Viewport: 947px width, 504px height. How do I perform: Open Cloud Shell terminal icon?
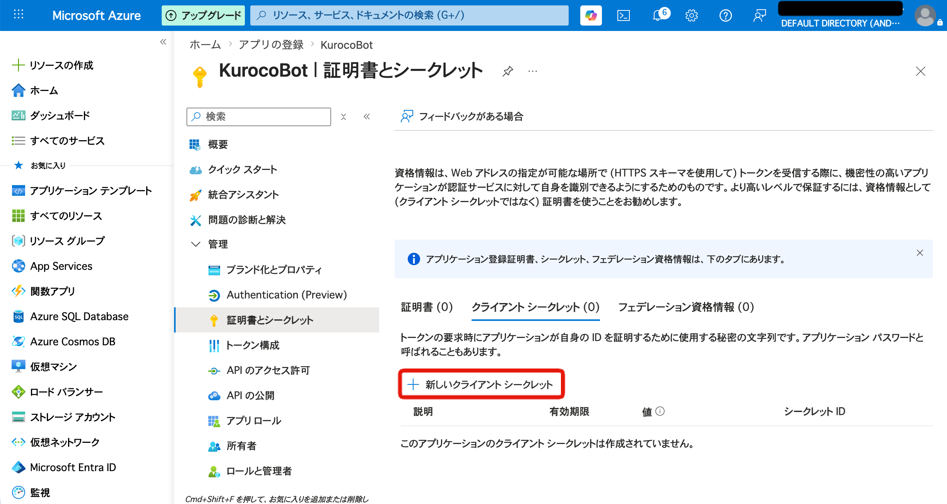(x=623, y=15)
